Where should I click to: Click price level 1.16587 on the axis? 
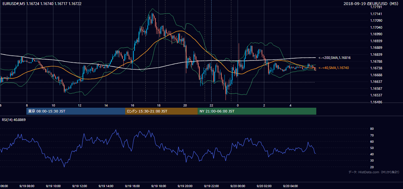[377, 89]
